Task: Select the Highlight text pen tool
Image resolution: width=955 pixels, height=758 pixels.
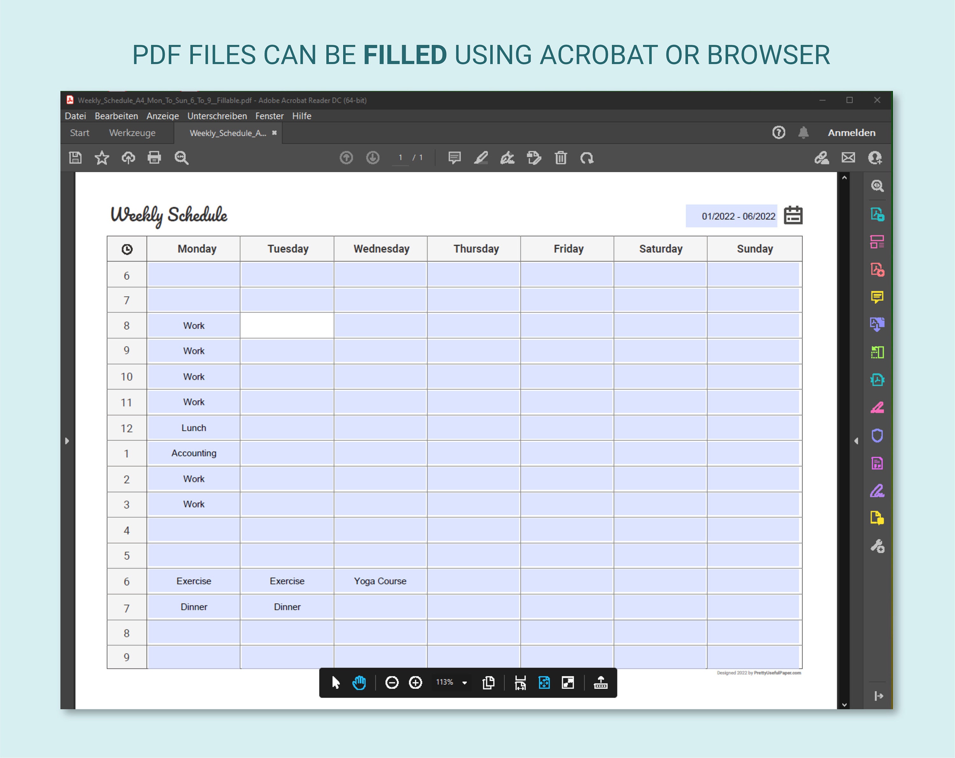Action: pyautogui.click(x=481, y=158)
